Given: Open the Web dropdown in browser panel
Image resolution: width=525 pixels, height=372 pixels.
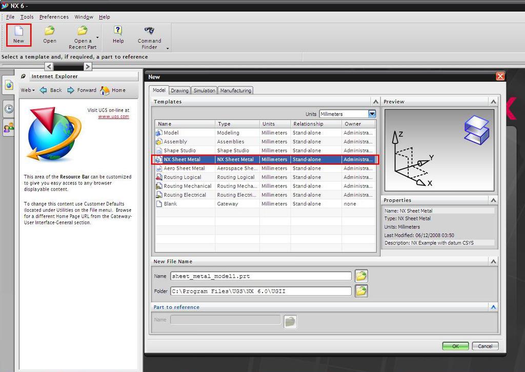Looking at the screenshot, I should tap(28, 90).
